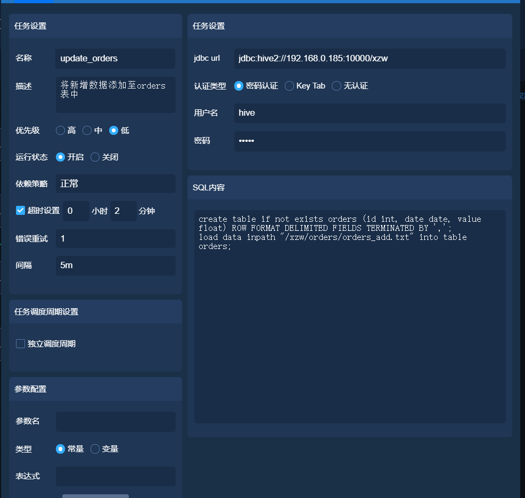Open the 依赖策略 selector showing 正常
Screen dimensions: 525x498
point(116,183)
